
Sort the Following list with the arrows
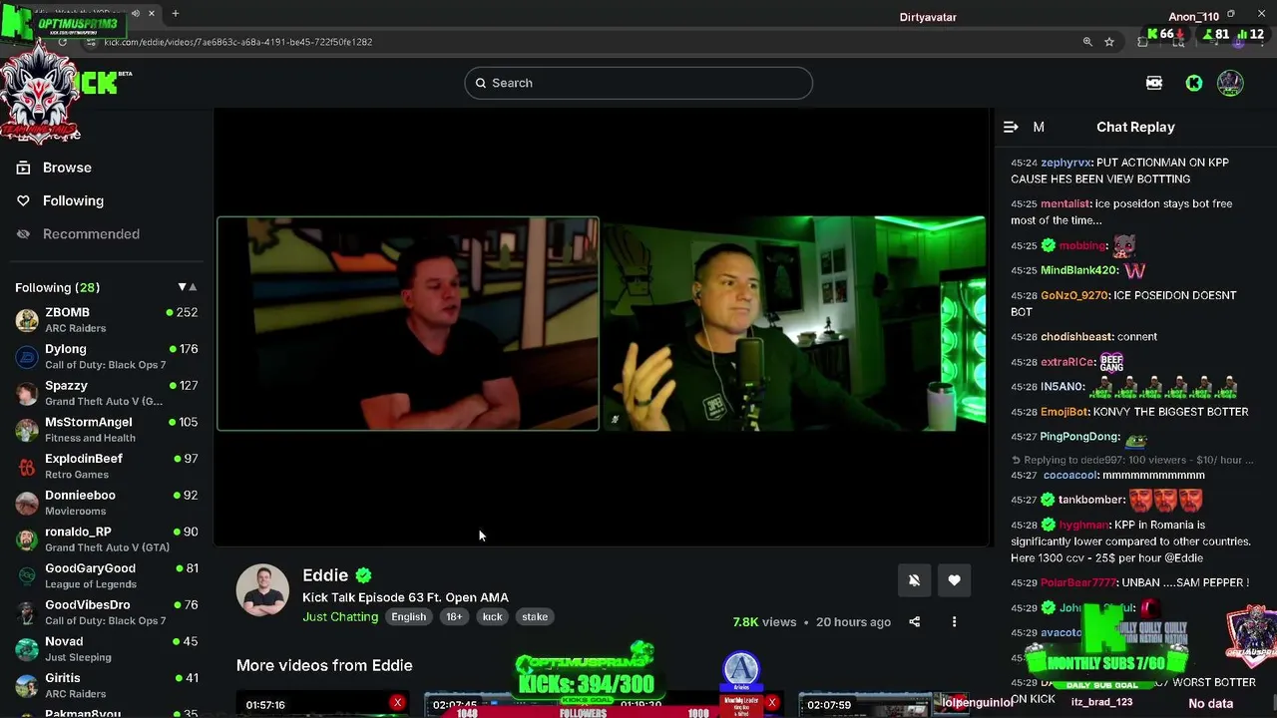tap(187, 287)
